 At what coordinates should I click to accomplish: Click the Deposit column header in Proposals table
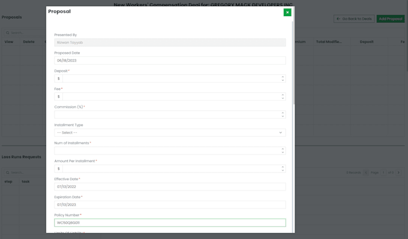(367, 41)
